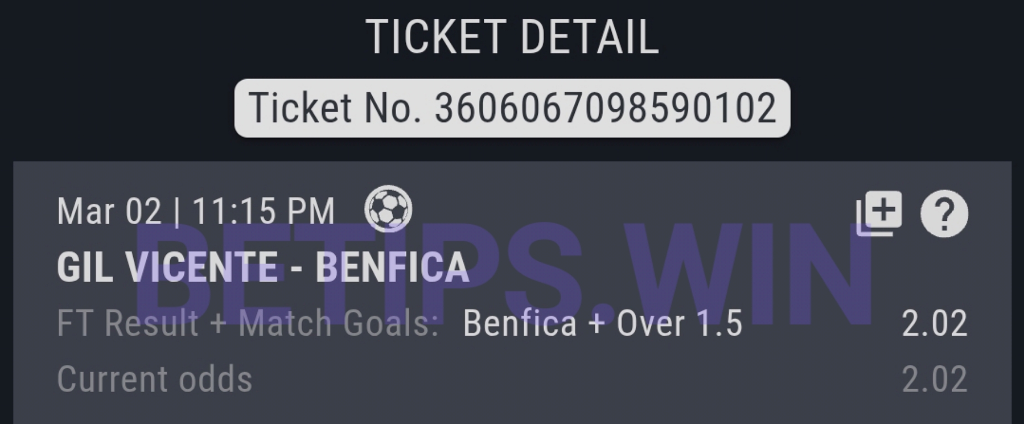Click the soccer ball sport icon
1024x424 pixels.
pos(388,209)
